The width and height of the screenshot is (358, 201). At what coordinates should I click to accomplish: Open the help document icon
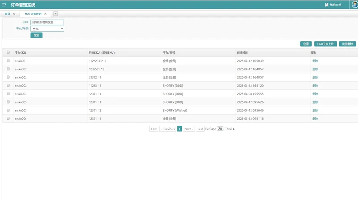click(327, 4)
